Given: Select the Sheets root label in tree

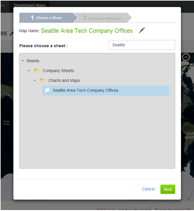Looking at the screenshot, I should coord(33,61).
